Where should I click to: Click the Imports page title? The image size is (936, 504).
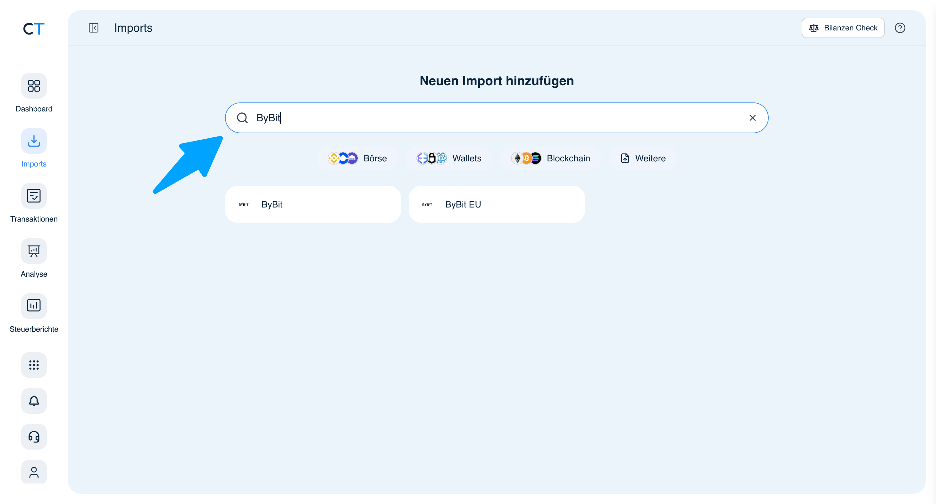(x=133, y=28)
